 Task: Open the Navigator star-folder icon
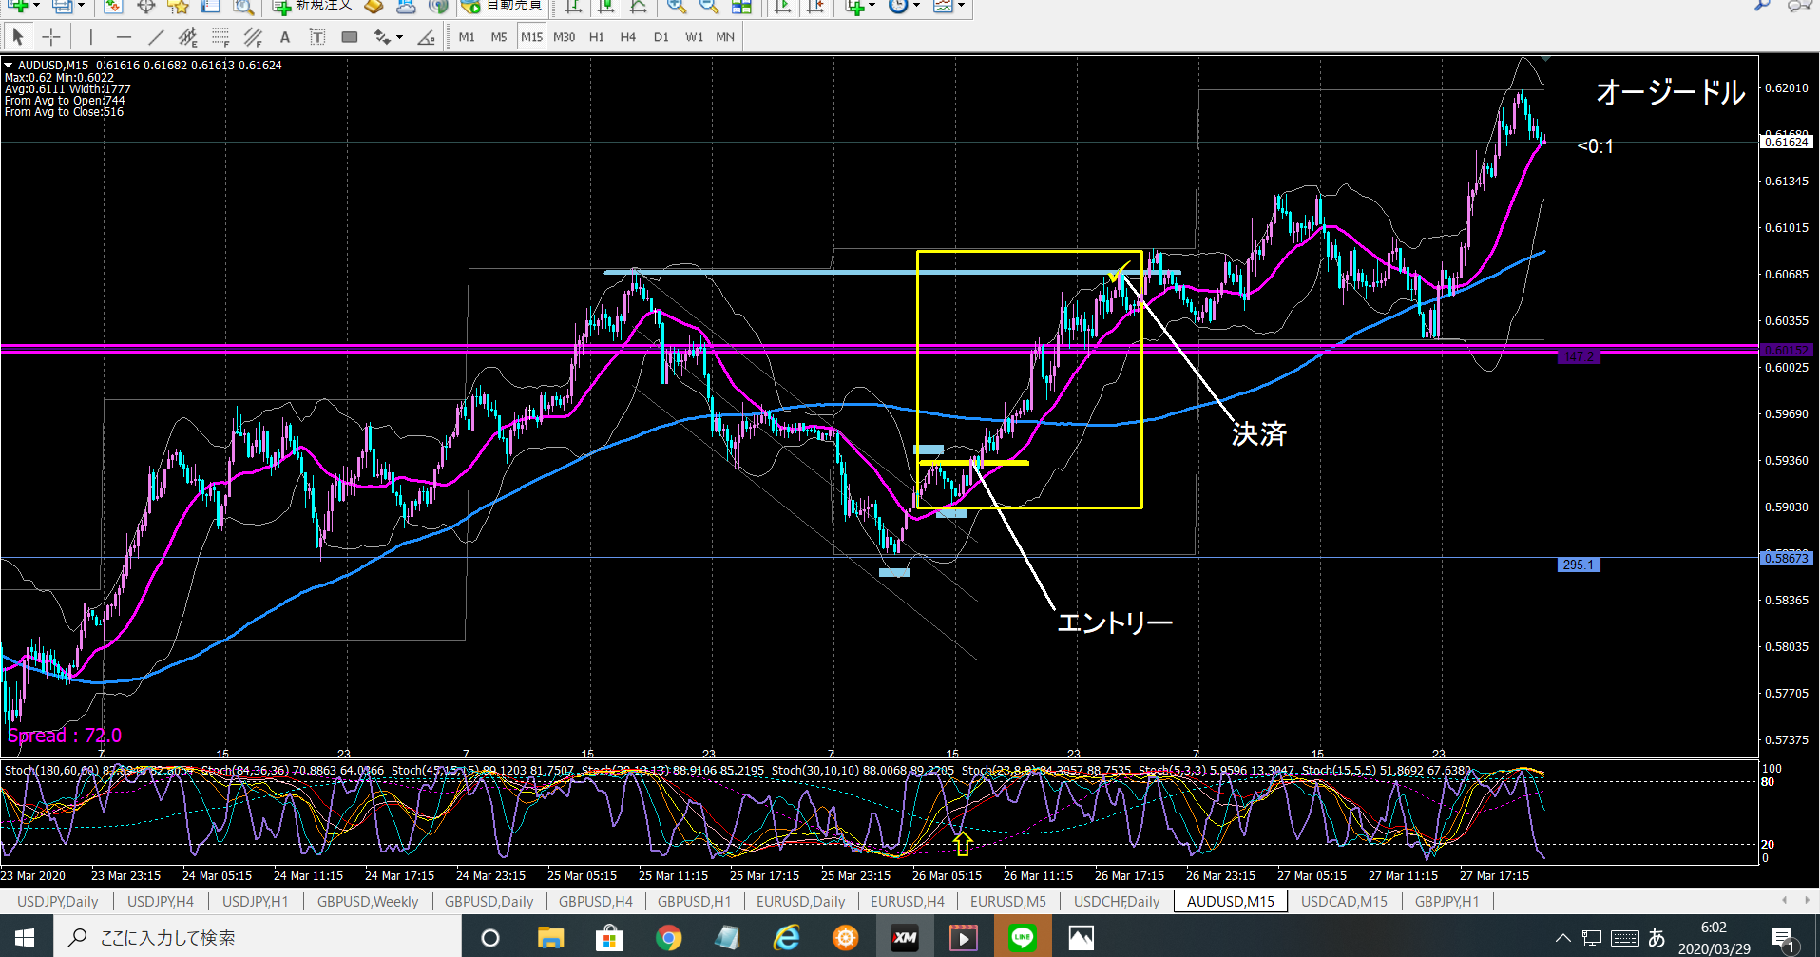(178, 6)
